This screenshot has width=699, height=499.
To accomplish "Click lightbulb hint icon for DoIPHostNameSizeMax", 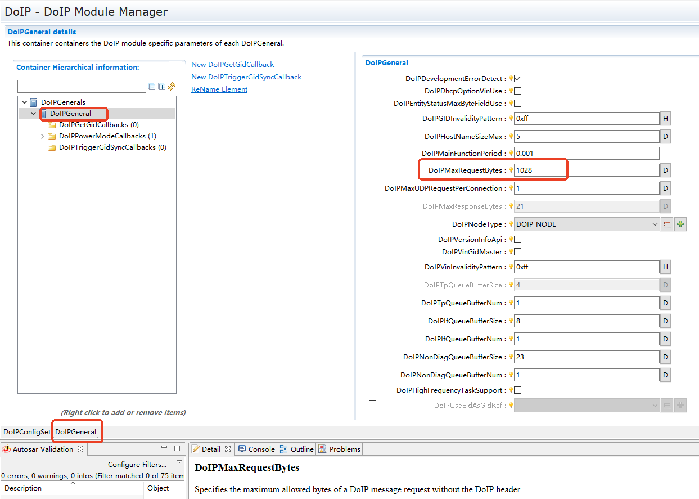I will (511, 137).
